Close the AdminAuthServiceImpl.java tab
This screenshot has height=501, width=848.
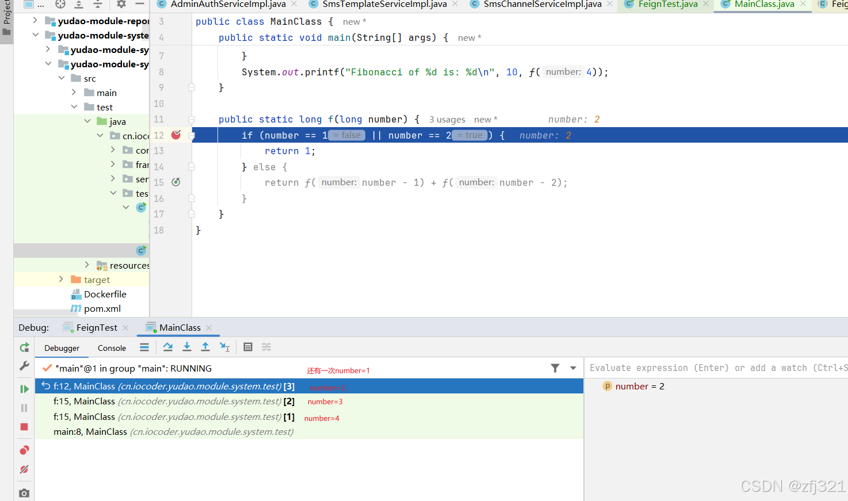[294, 4]
